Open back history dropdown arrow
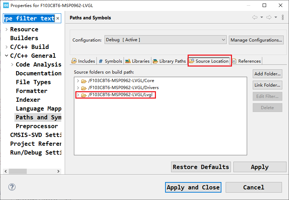289x200 pixels. click(x=262, y=17)
